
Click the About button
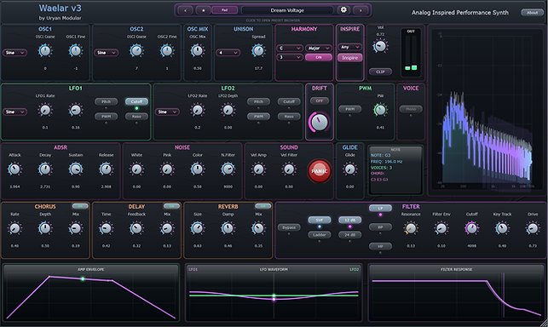pyautogui.click(x=533, y=13)
